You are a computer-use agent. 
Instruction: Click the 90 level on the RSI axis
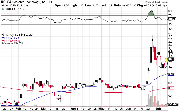tap(170, 11)
